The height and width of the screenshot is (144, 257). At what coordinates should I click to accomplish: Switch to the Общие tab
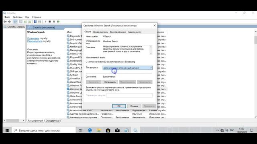[x=88, y=32]
